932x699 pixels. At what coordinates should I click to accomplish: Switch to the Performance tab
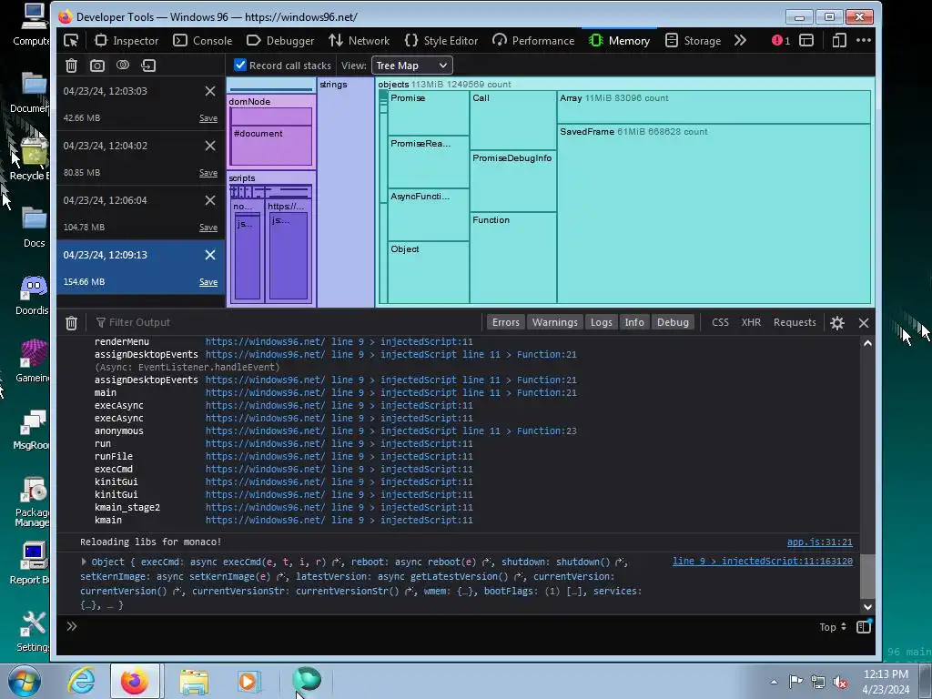point(533,40)
